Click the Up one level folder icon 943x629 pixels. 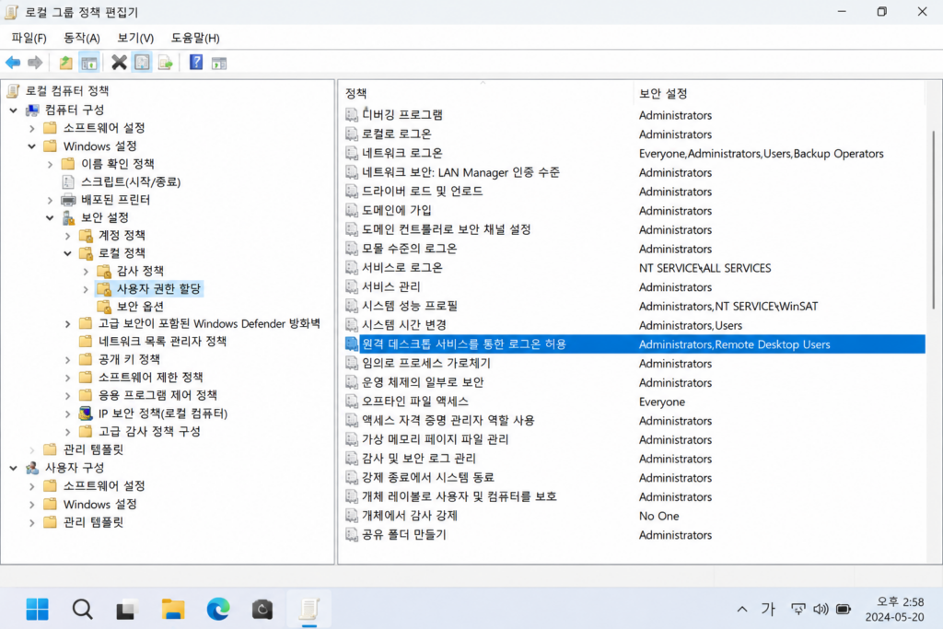pyautogui.click(x=65, y=63)
